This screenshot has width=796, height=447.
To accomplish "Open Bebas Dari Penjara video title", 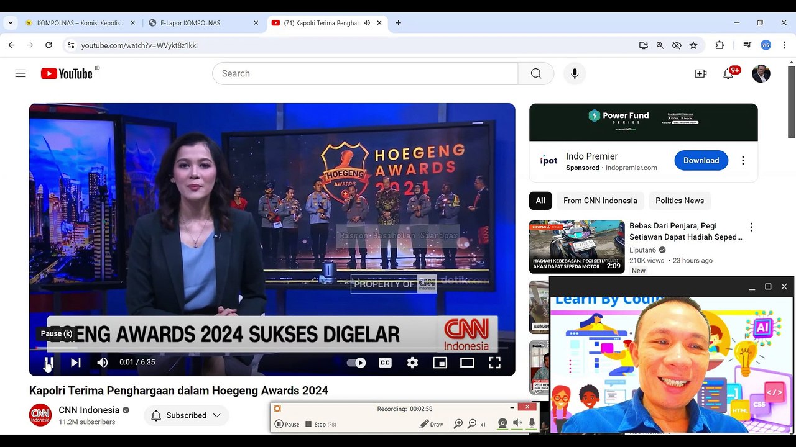I will click(x=686, y=232).
